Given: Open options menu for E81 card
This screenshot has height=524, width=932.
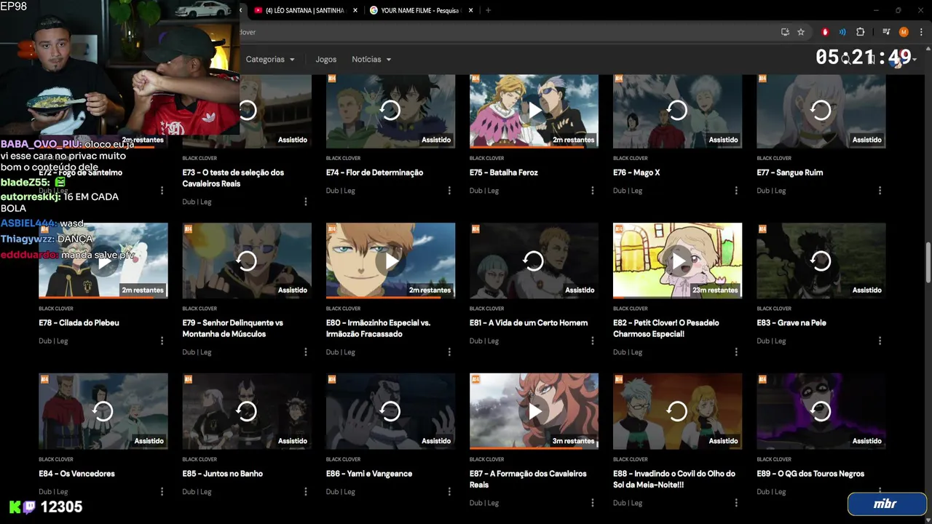Looking at the screenshot, I should [593, 341].
